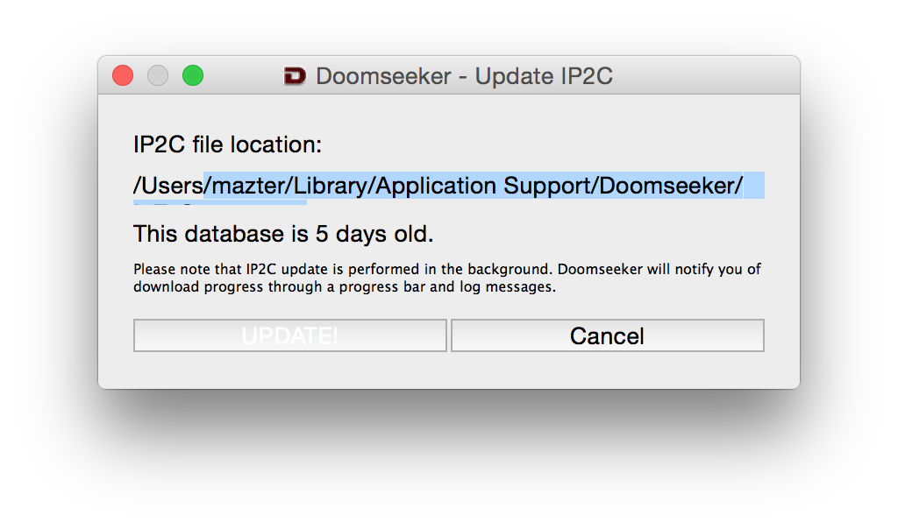Click the unselected "/Users" path segment
This screenshot has height=529, width=898.
[x=167, y=186]
